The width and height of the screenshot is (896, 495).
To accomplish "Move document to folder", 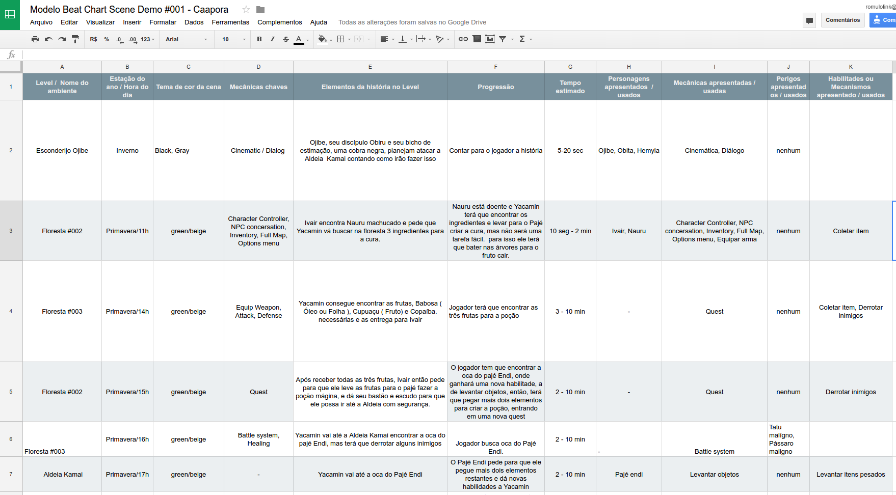I will [x=260, y=10].
